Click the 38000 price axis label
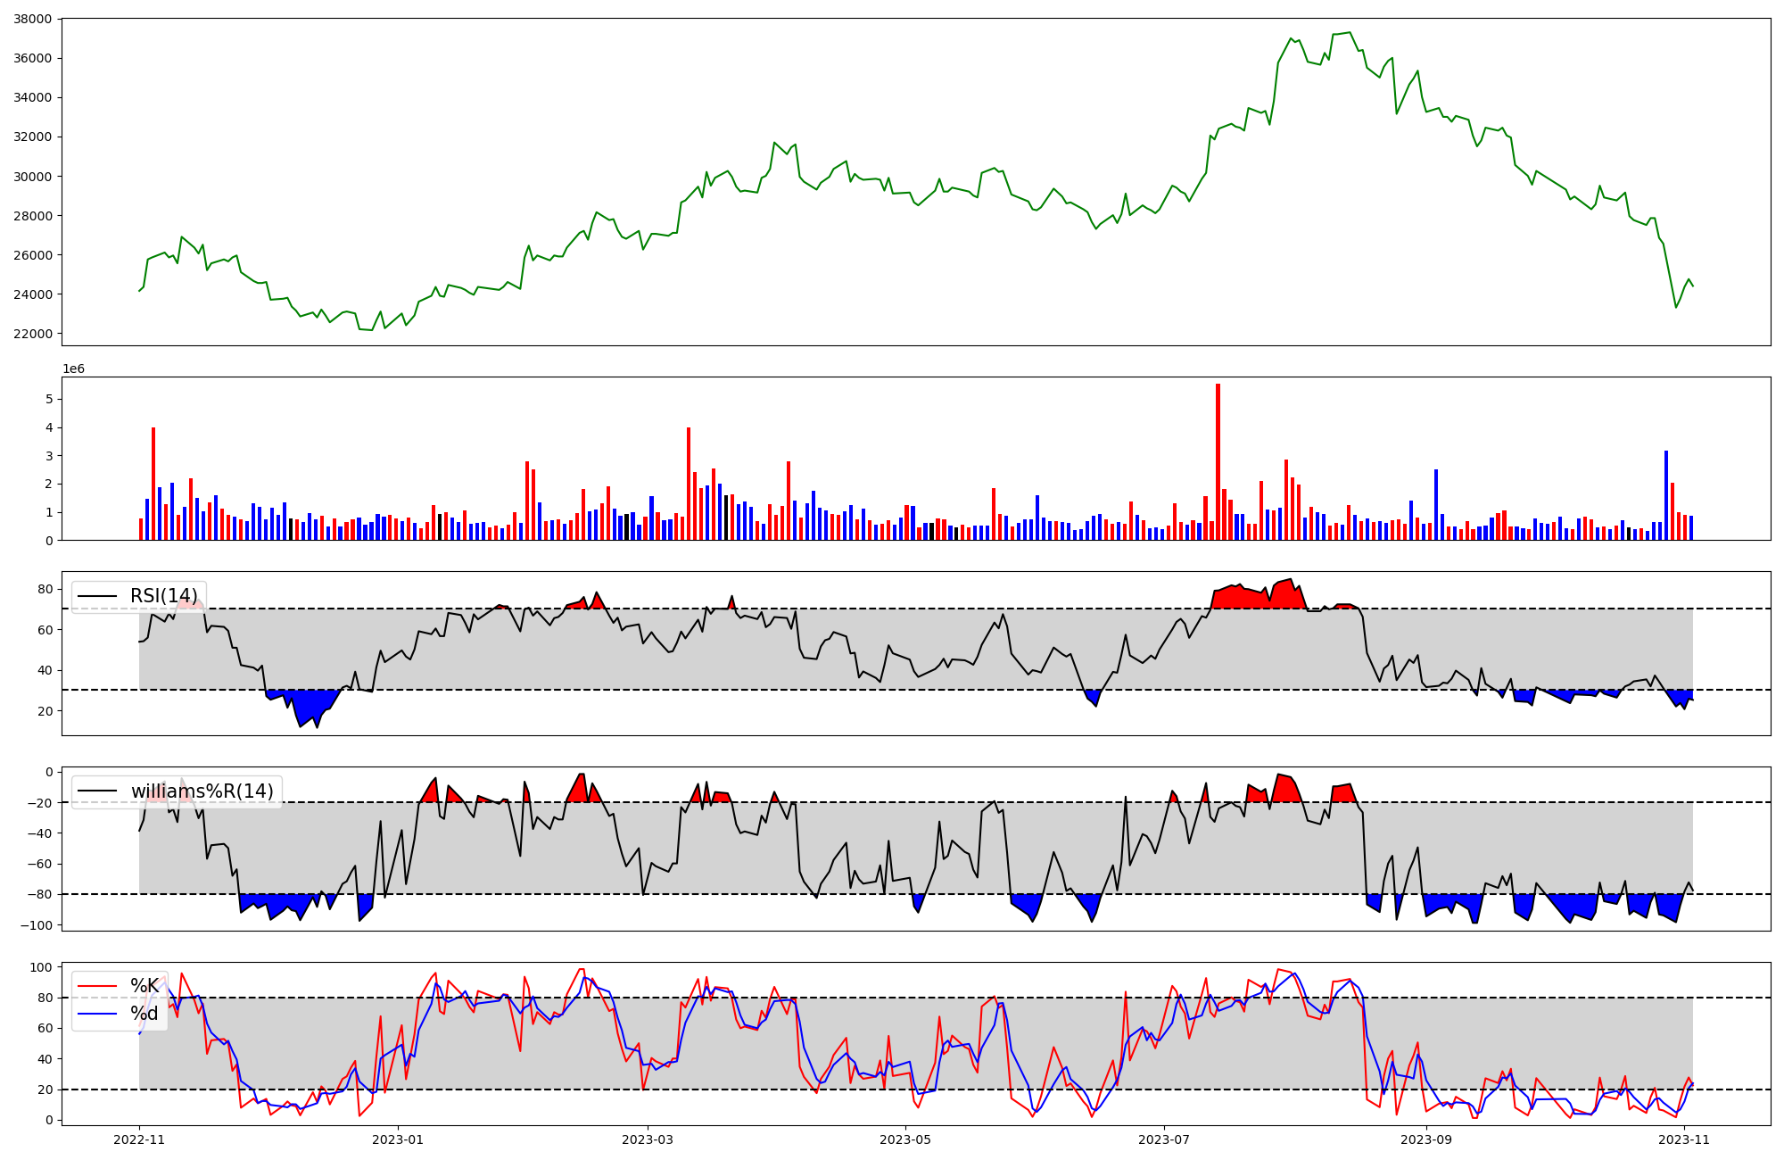 click(33, 19)
